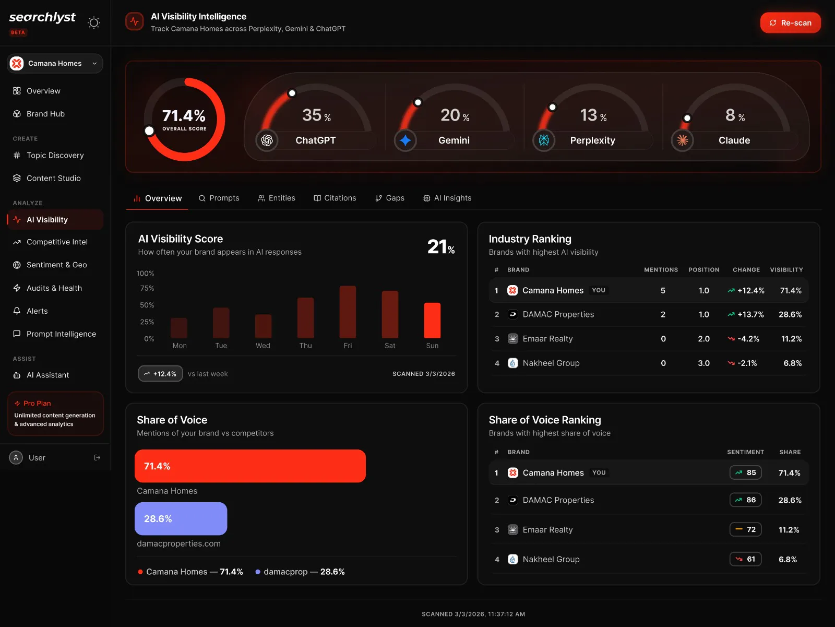Click the Friday bar in visibility chart
This screenshot has height=627, width=835.
[348, 312]
